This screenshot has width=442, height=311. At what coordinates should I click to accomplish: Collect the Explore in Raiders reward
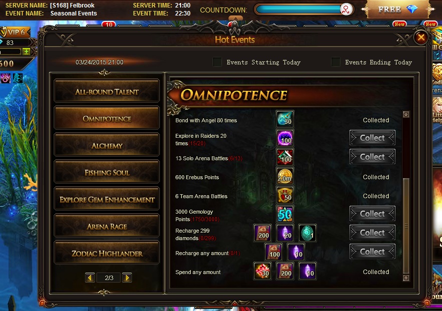coord(372,138)
